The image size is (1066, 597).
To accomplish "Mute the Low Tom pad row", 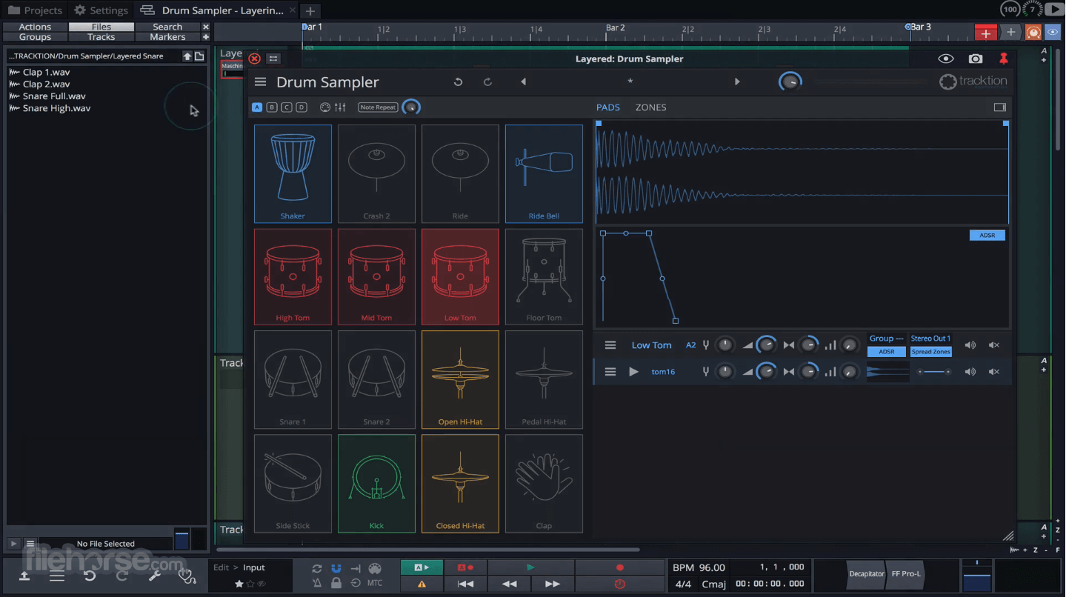I will click(994, 345).
